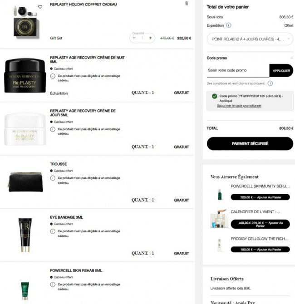
Task: Proceed with Paiement Sécurisé button
Action: tap(250, 144)
